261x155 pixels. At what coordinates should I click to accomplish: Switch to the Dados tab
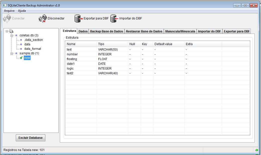tap(83, 31)
